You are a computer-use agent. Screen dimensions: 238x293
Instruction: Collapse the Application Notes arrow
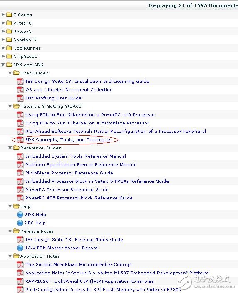coord(10,256)
